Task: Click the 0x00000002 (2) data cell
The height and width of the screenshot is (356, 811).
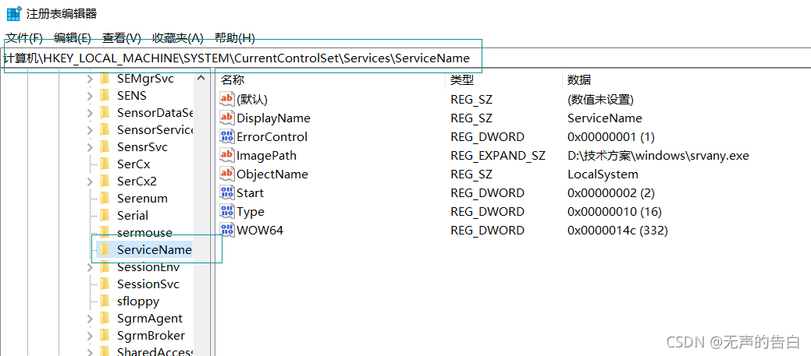Action: pos(611,193)
